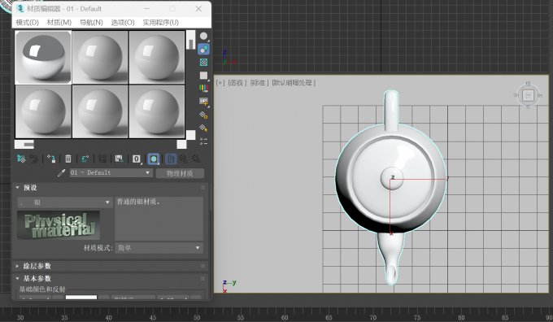553x322 pixels.
Task: Click the 预设 rollout grip square
Action: [x=202, y=188]
